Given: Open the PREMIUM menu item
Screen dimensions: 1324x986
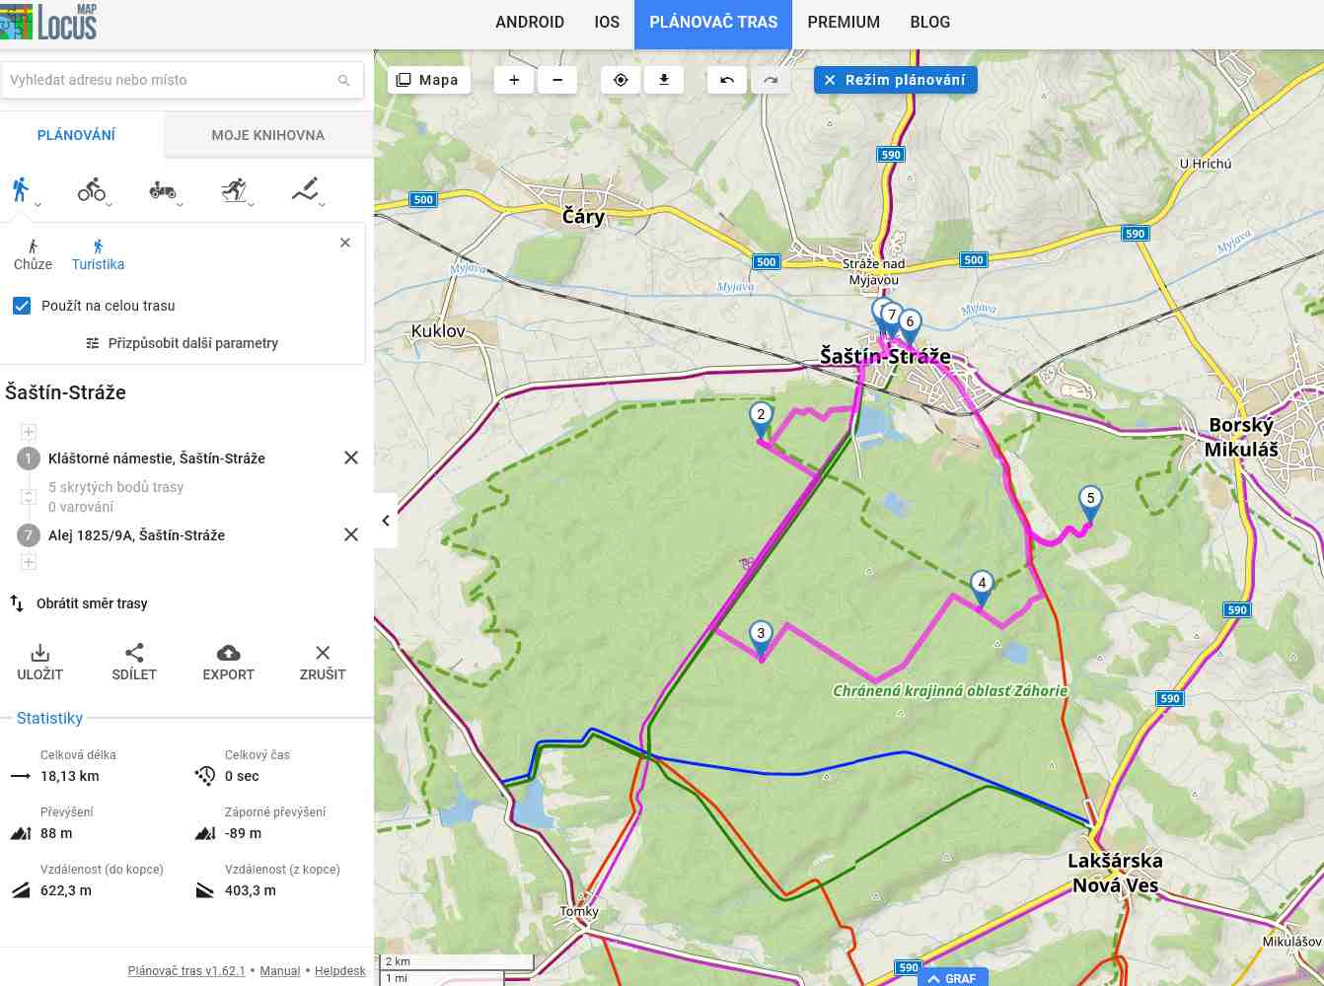Looking at the screenshot, I should pos(843,22).
